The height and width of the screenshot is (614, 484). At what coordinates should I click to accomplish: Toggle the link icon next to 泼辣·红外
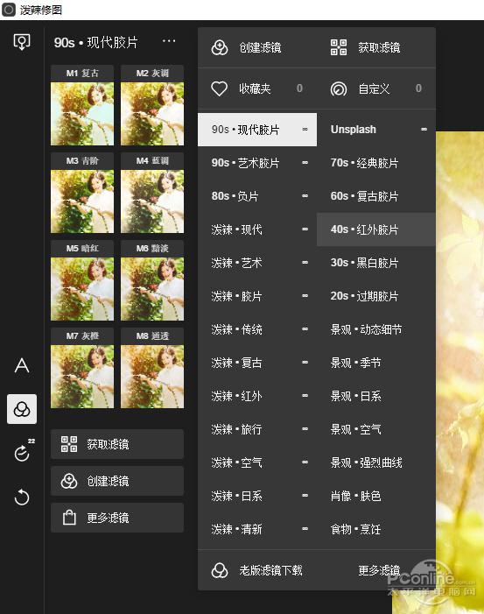305,396
